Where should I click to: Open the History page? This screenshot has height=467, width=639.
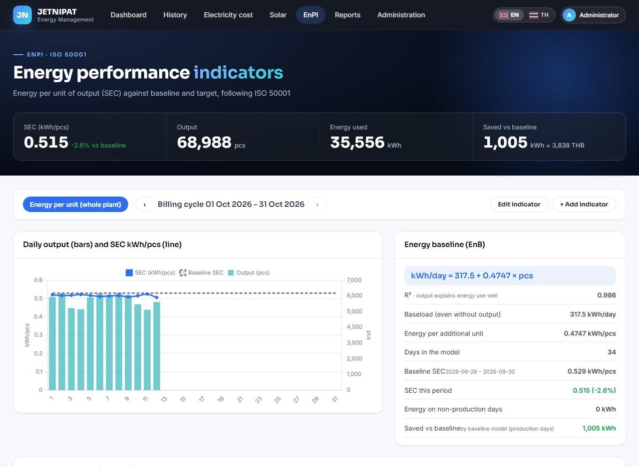(175, 15)
